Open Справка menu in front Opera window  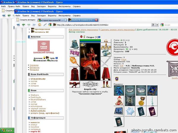click(77, 15)
